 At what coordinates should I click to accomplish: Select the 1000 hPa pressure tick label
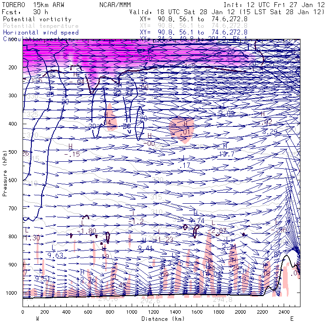(x=11, y=293)
